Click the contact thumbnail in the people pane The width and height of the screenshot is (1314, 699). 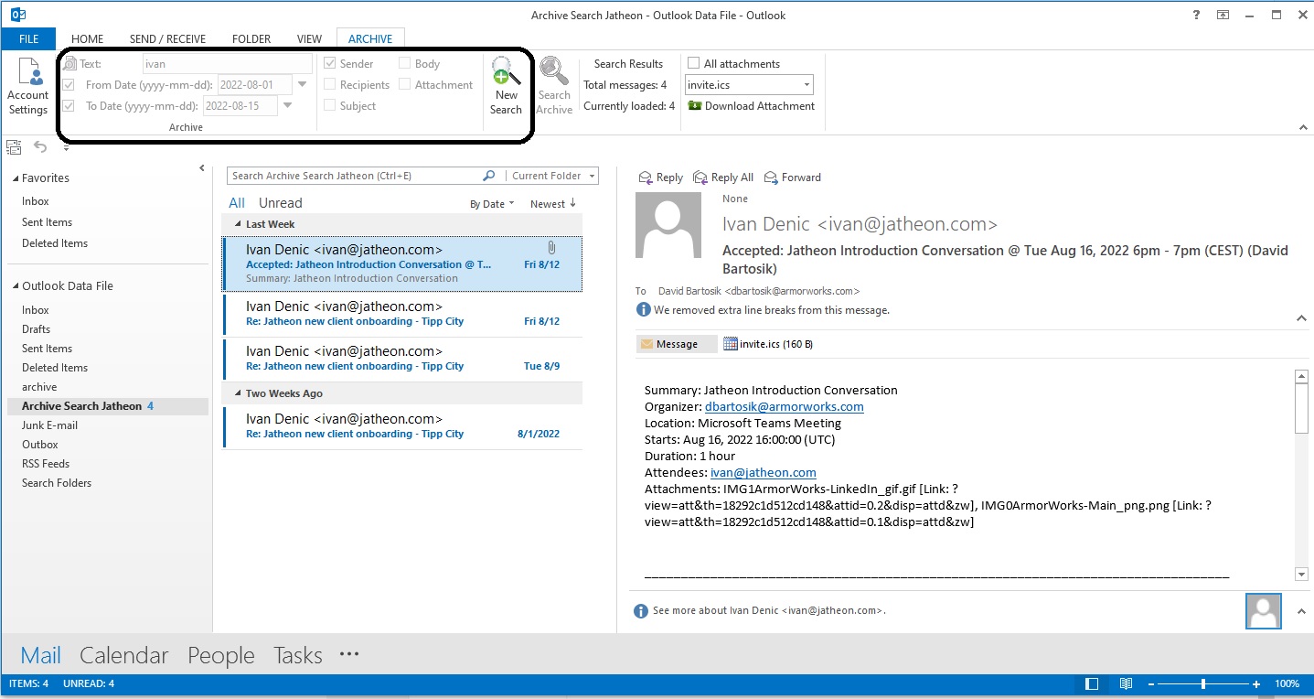[x=1263, y=610]
